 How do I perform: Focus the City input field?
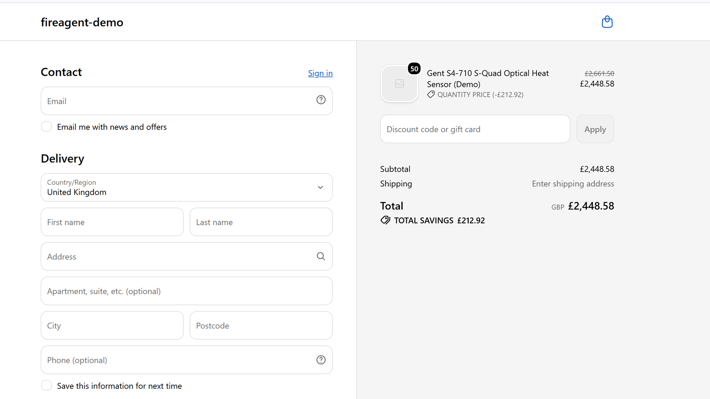[x=112, y=325]
